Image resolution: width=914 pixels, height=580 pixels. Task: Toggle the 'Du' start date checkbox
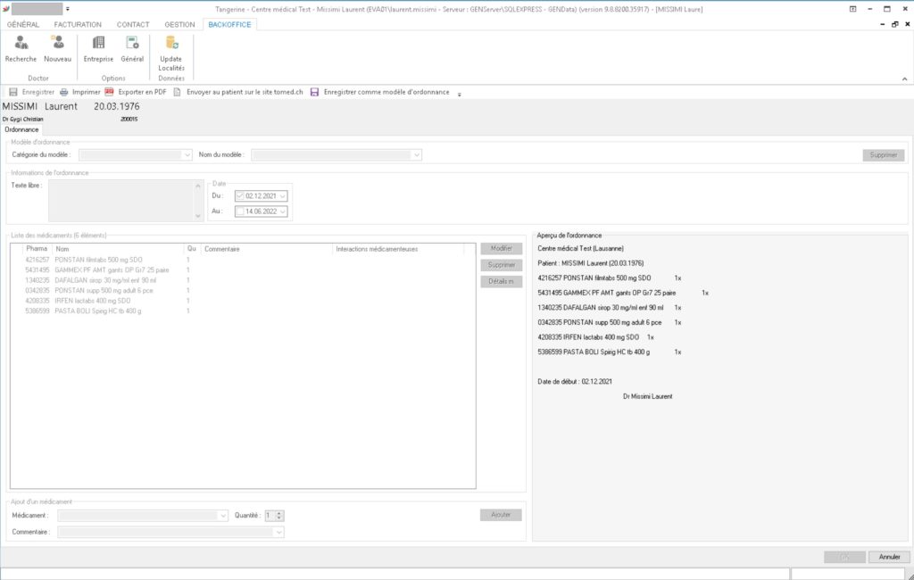(239, 196)
